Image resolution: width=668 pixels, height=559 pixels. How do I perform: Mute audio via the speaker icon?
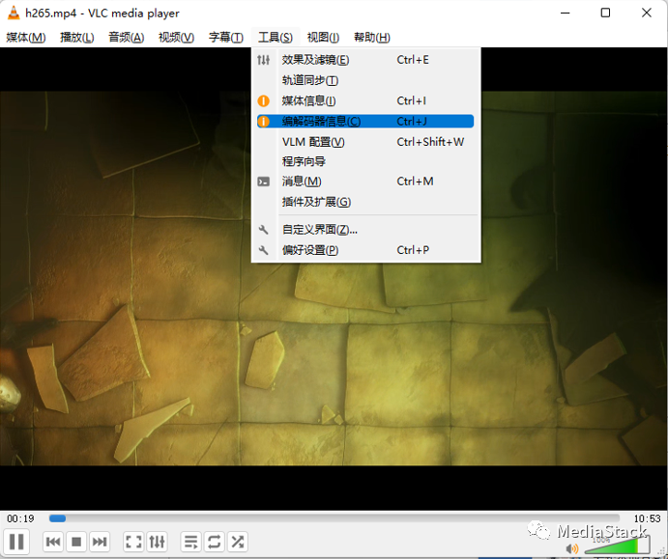(572, 548)
